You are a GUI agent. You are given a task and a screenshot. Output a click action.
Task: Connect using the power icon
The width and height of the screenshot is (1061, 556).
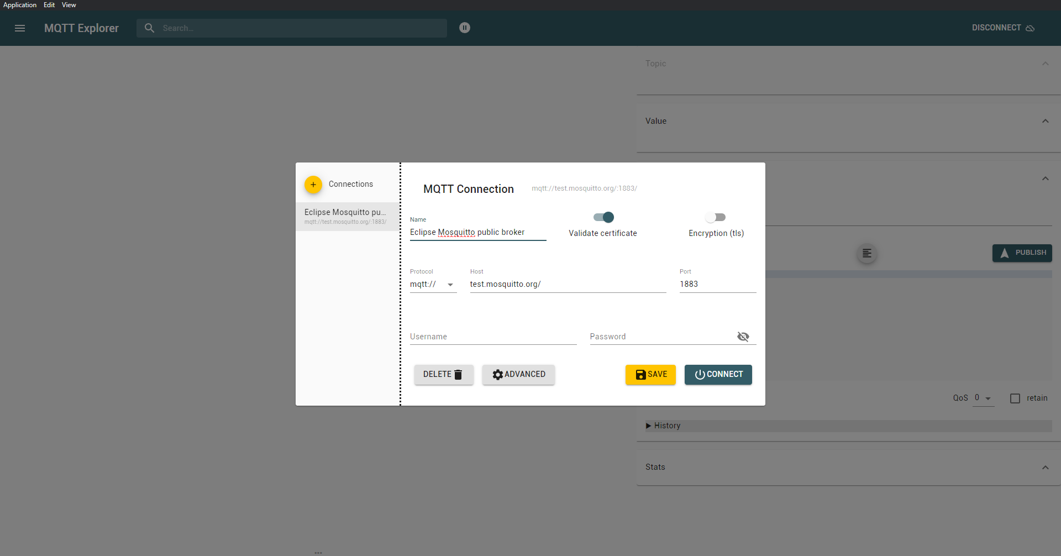pos(700,374)
